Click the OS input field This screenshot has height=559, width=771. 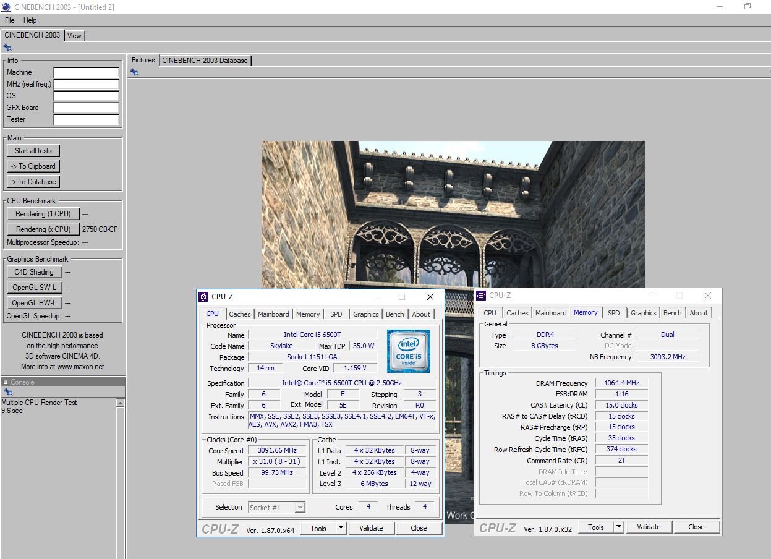86,96
